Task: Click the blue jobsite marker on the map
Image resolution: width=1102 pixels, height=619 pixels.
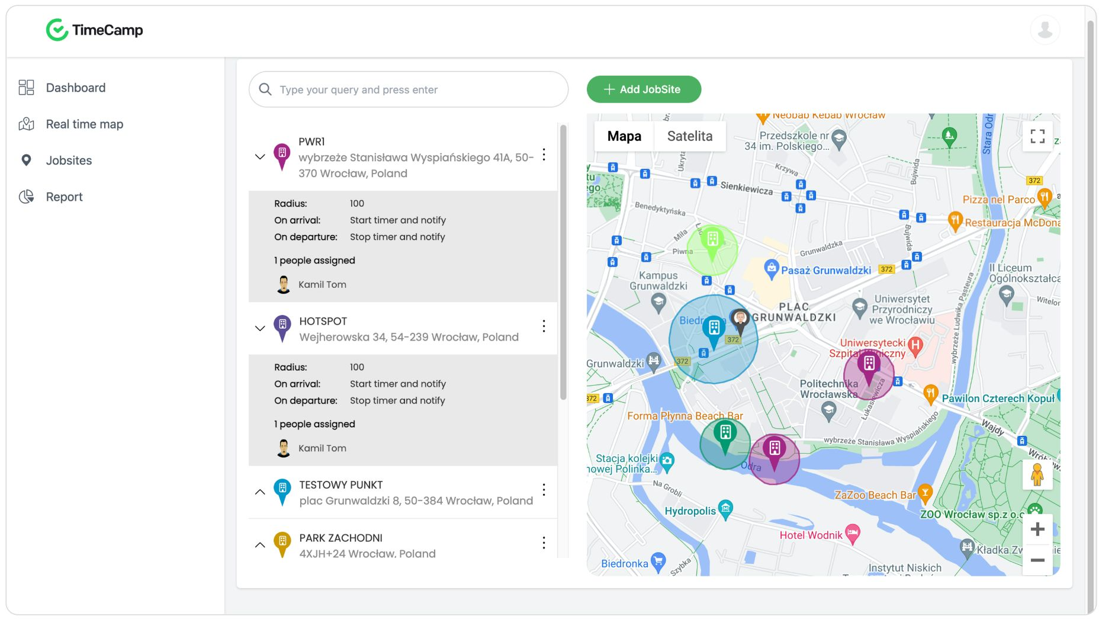Action: [714, 332]
